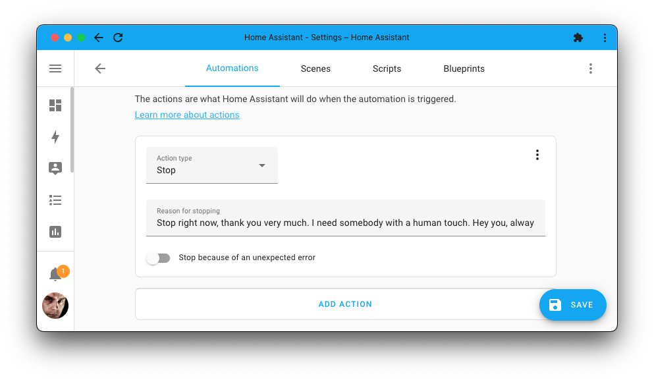Switch to the Blueprints tab

(x=464, y=68)
